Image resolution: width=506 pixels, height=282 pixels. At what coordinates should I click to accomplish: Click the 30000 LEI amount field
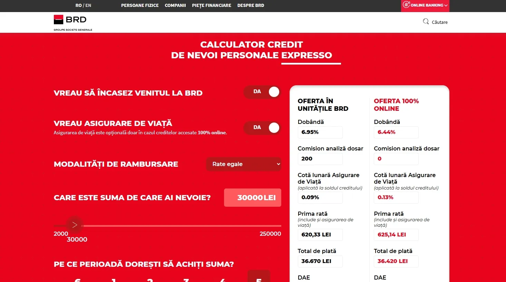(253, 198)
